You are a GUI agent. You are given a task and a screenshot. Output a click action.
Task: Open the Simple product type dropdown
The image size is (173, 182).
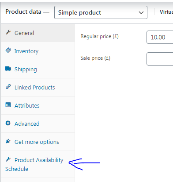pyautogui.click(x=101, y=12)
